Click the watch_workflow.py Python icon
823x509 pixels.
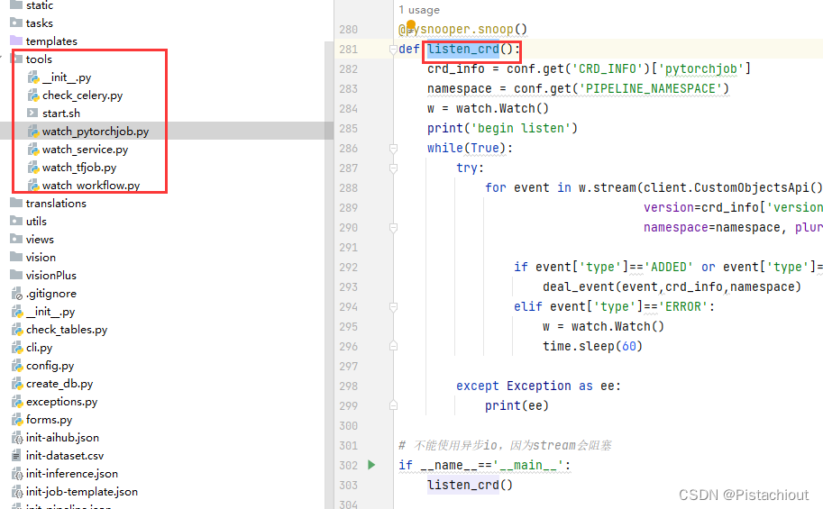tap(33, 186)
